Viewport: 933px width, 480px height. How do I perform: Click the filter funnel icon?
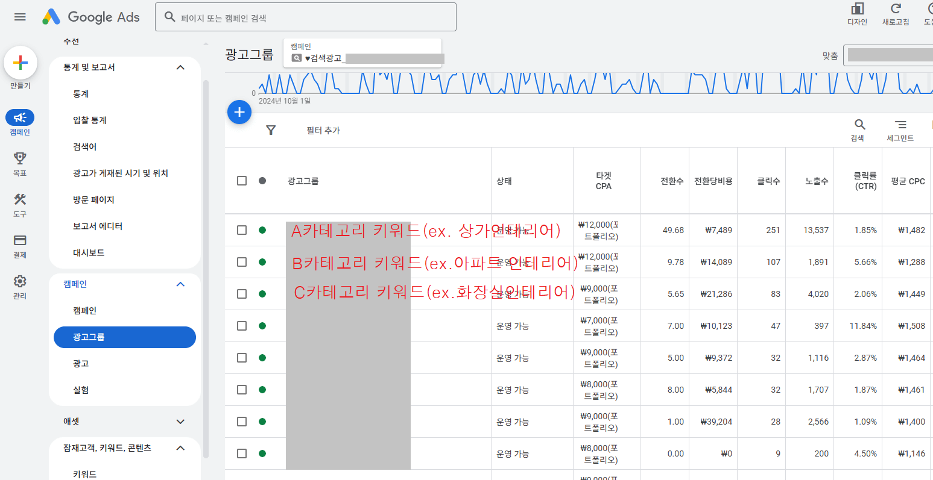click(x=271, y=130)
